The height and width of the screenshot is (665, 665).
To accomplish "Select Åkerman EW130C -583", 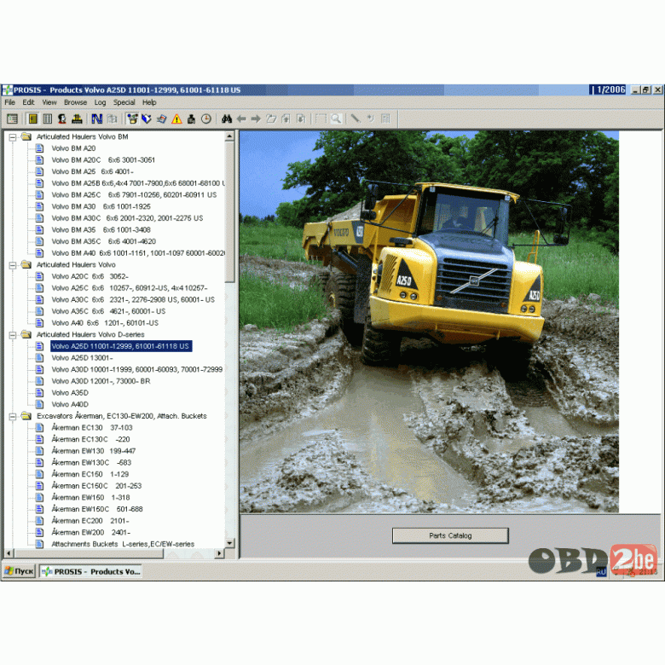I will (x=91, y=463).
